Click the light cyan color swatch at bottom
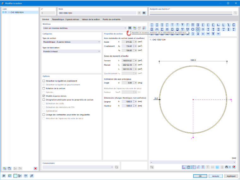 (15, 176)
